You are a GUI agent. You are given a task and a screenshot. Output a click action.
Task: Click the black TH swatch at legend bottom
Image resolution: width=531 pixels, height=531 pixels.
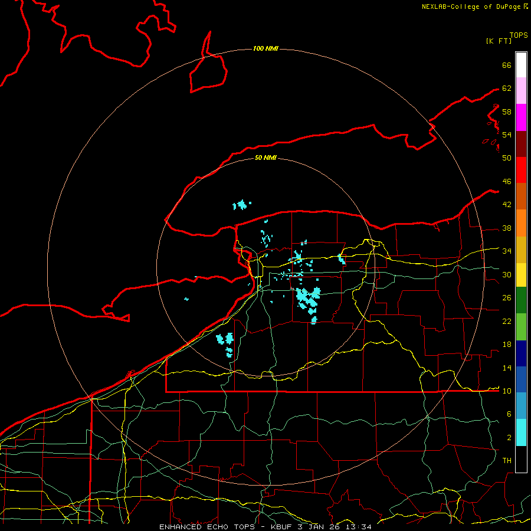521,459
